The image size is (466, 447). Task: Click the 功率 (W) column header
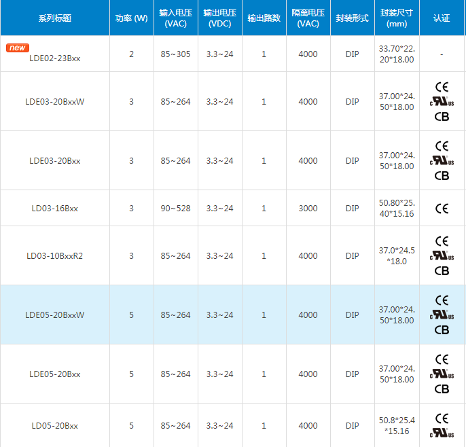132,18
